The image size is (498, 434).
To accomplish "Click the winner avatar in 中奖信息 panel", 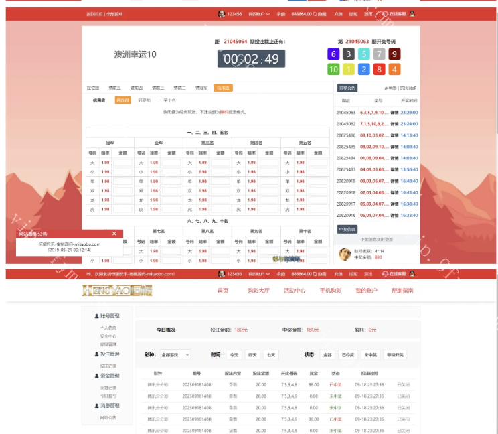I will [345, 255].
